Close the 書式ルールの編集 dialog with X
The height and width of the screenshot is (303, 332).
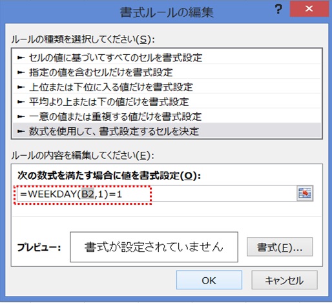point(309,8)
